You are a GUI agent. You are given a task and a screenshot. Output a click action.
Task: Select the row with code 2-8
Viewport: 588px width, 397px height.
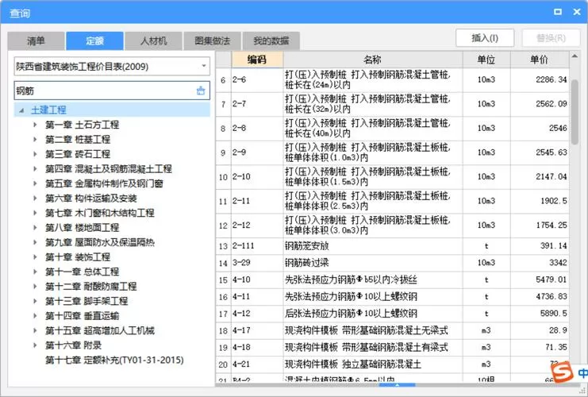point(392,129)
